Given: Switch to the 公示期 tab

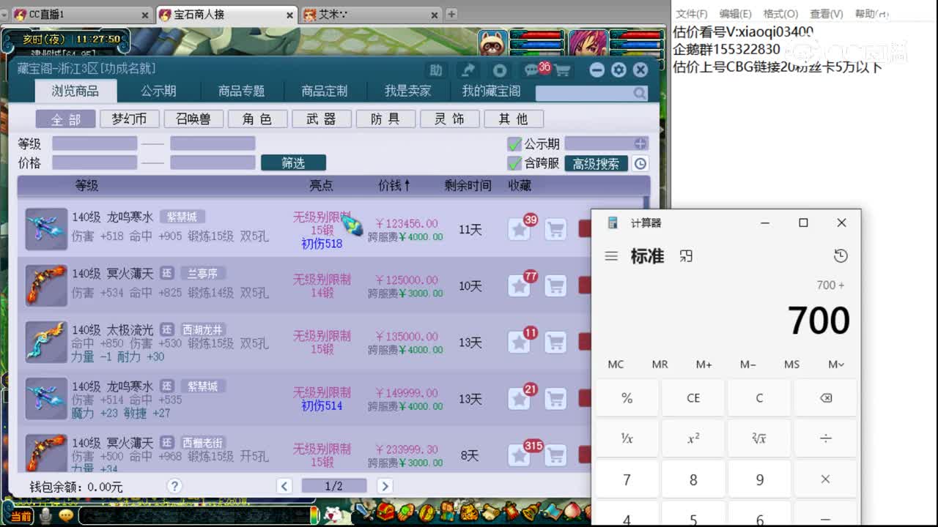Looking at the screenshot, I should (x=158, y=91).
